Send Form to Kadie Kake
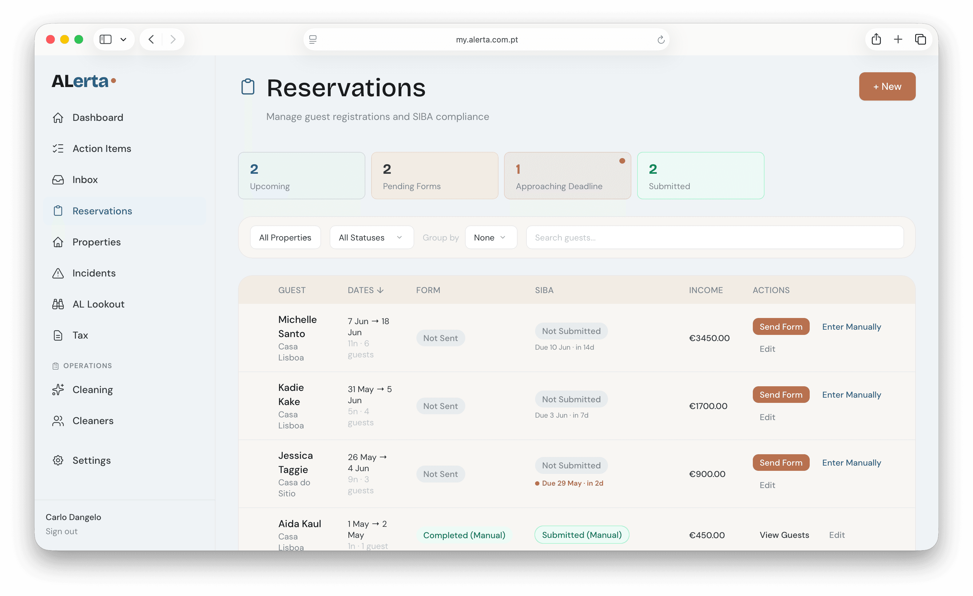The image size is (973, 596). click(781, 395)
